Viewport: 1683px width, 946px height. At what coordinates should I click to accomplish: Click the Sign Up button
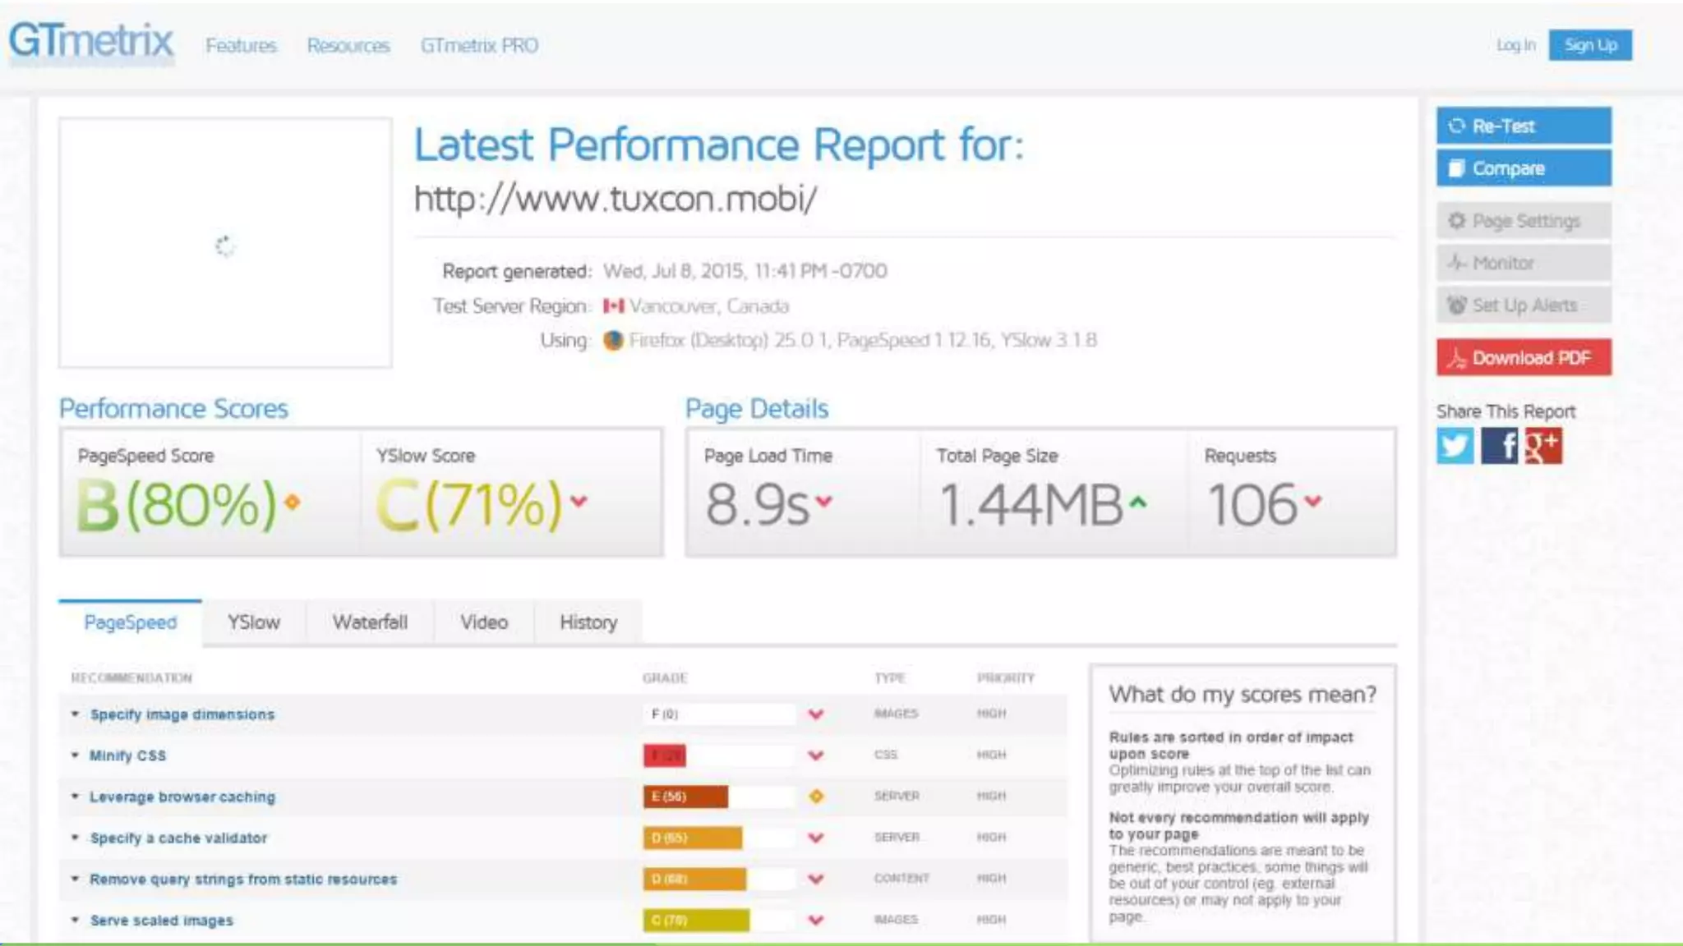(1590, 45)
